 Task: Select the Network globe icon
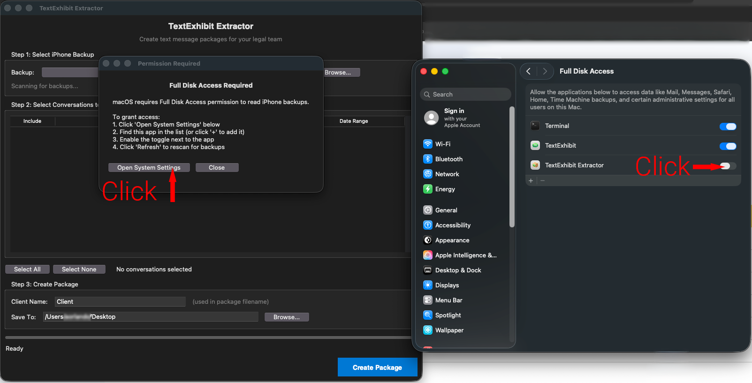[x=427, y=174]
